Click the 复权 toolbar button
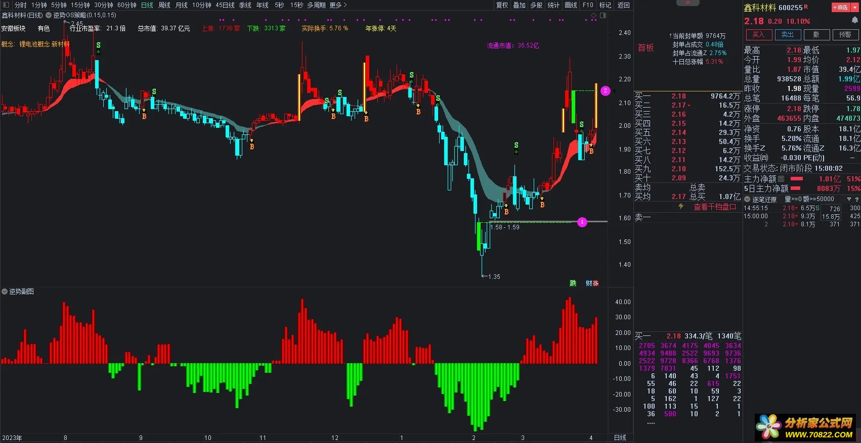The width and height of the screenshot is (861, 443). coord(502,5)
